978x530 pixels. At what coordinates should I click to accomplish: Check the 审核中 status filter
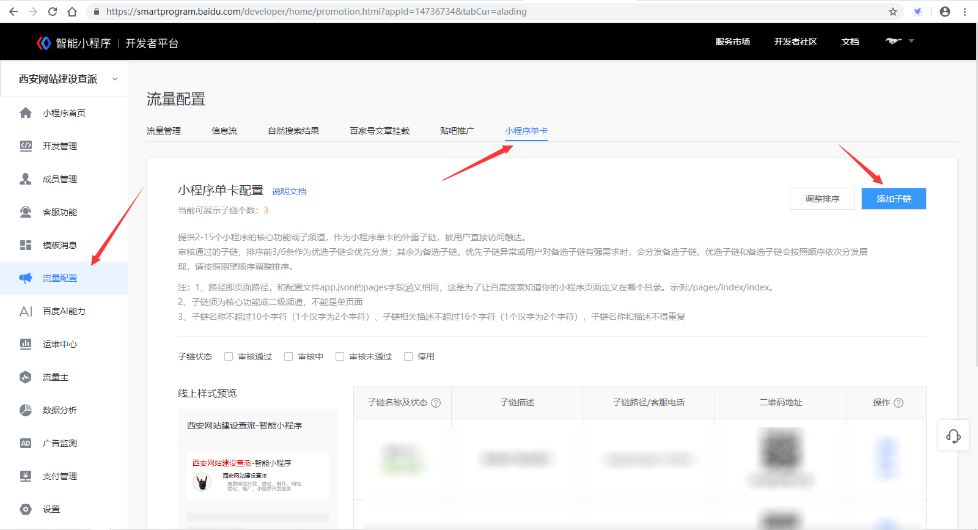pyautogui.click(x=289, y=356)
